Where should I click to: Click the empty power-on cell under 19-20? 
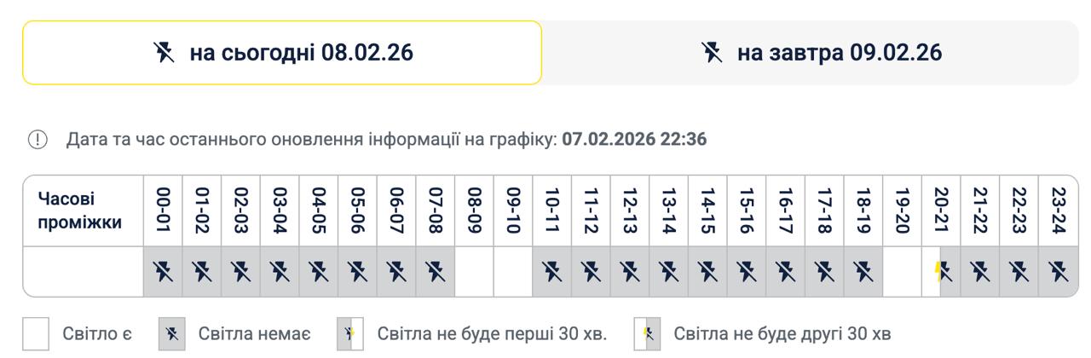(x=902, y=272)
